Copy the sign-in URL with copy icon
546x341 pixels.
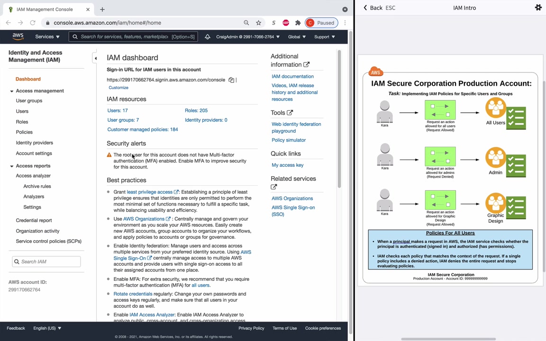(x=231, y=80)
